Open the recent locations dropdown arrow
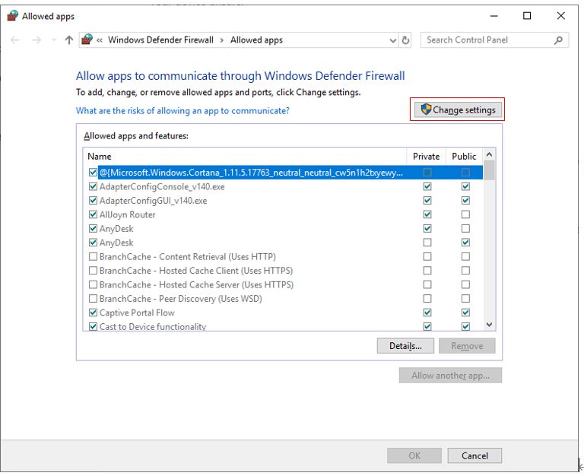Screen dimensions: 584x476 click(54, 40)
